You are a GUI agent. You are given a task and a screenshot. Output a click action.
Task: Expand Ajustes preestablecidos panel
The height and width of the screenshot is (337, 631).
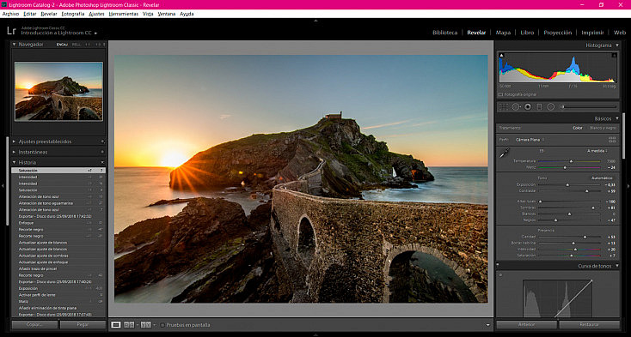coord(14,141)
